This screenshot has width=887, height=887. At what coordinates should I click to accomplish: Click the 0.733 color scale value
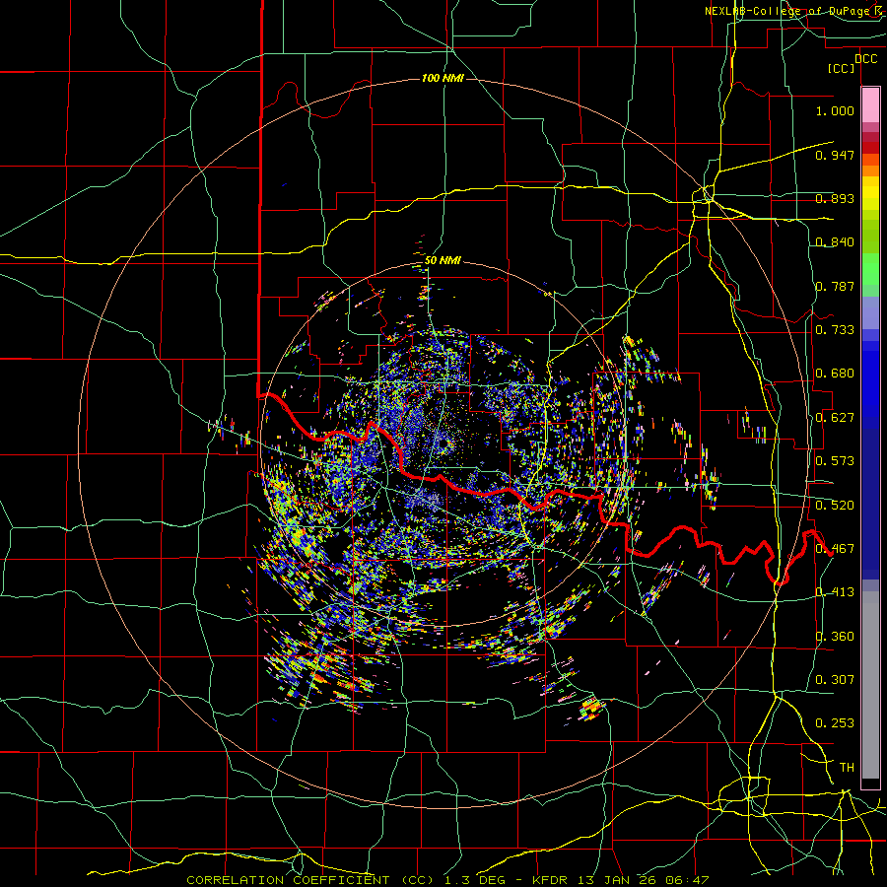(x=835, y=330)
